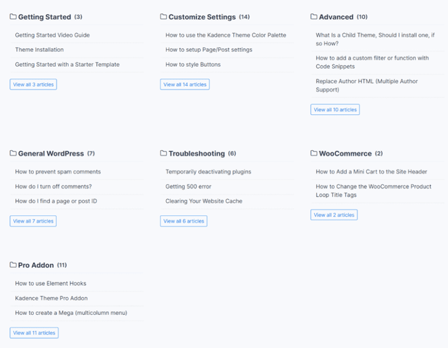Click the folder icon beside WooCommerce
This screenshot has width=448, height=348.
pyautogui.click(x=314, y=154)
